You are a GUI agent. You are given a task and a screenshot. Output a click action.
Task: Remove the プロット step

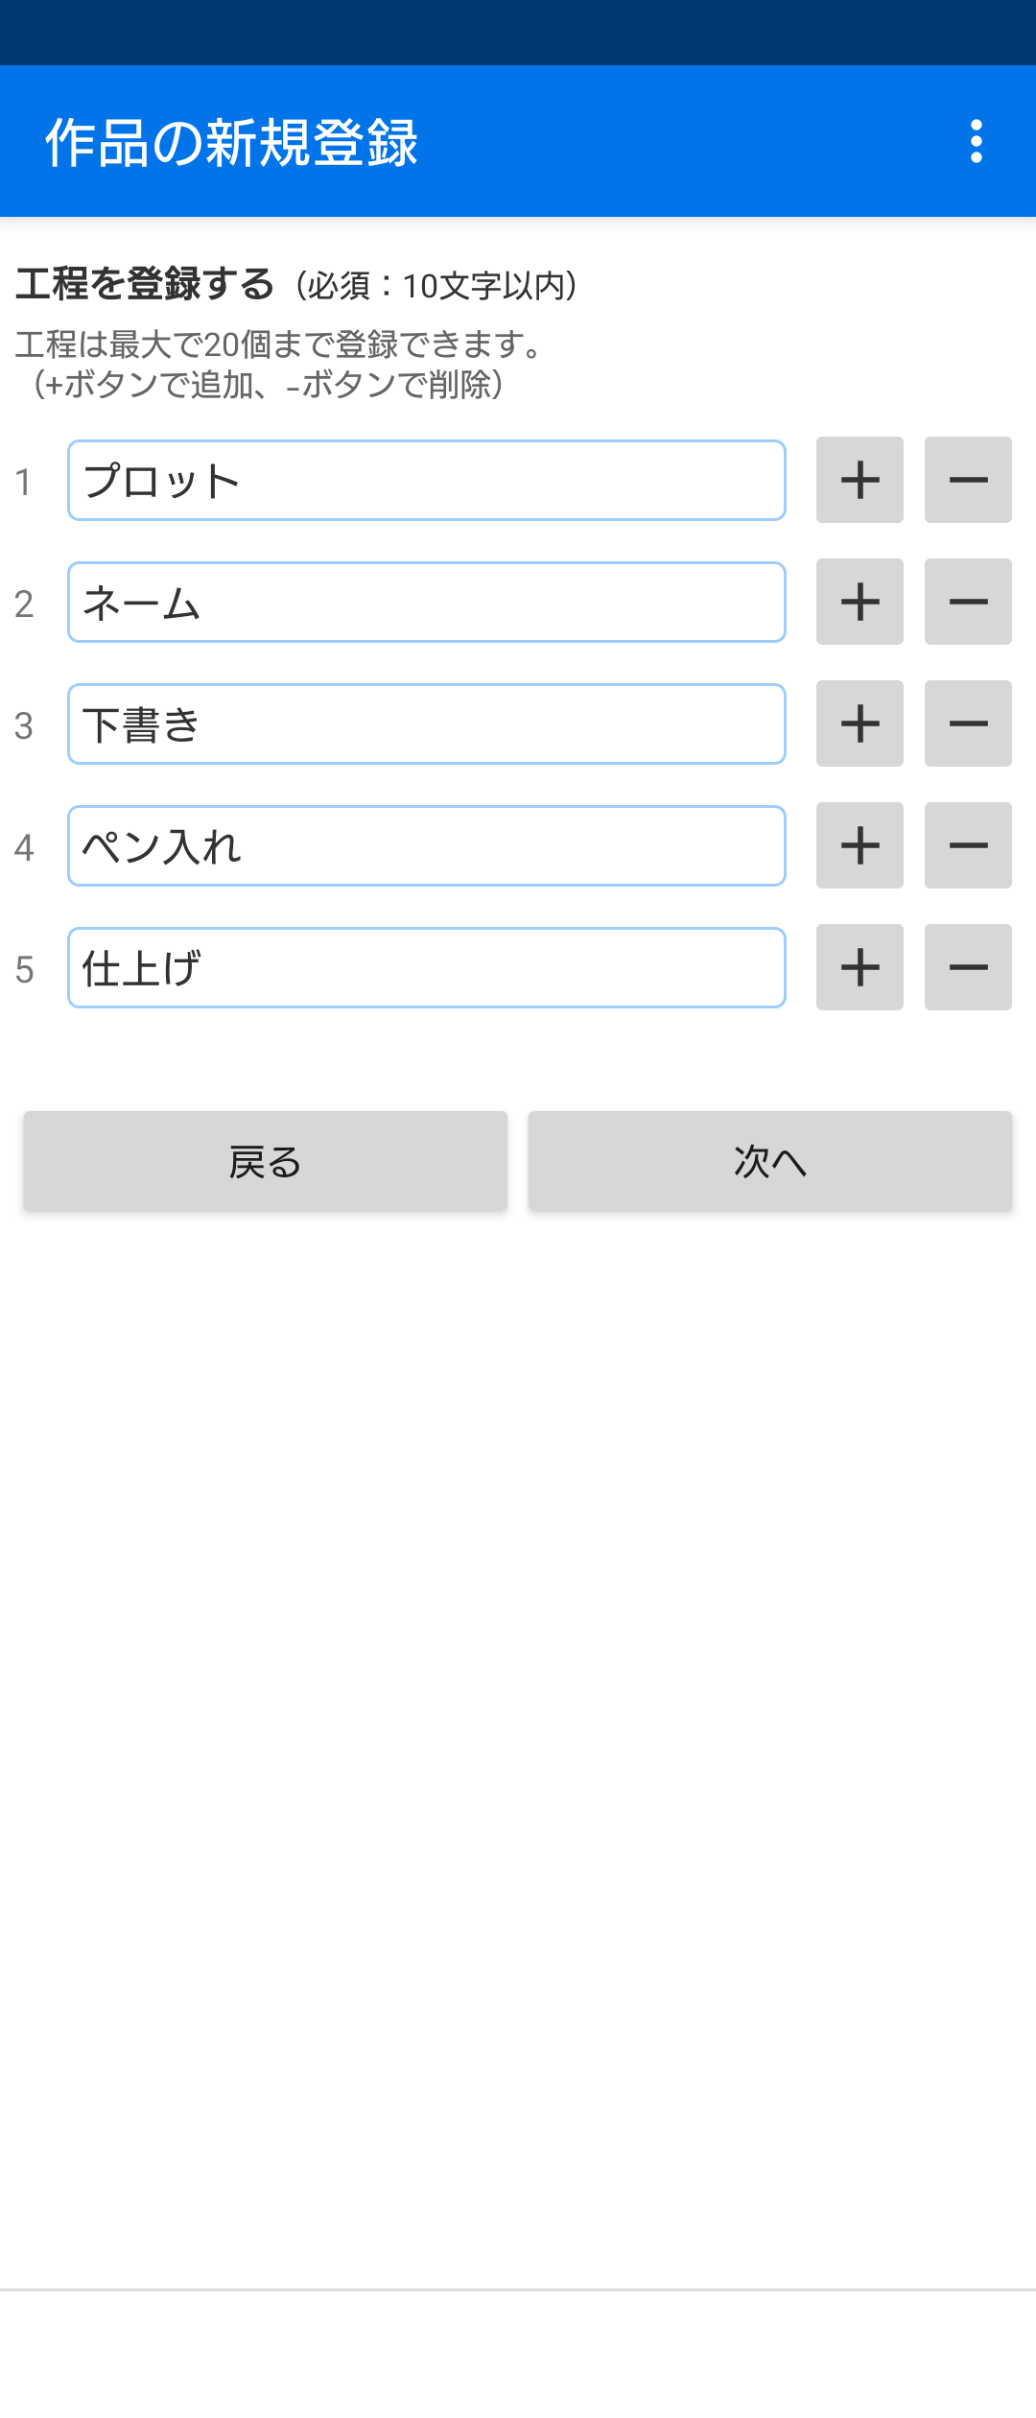(x=968, y=480)
